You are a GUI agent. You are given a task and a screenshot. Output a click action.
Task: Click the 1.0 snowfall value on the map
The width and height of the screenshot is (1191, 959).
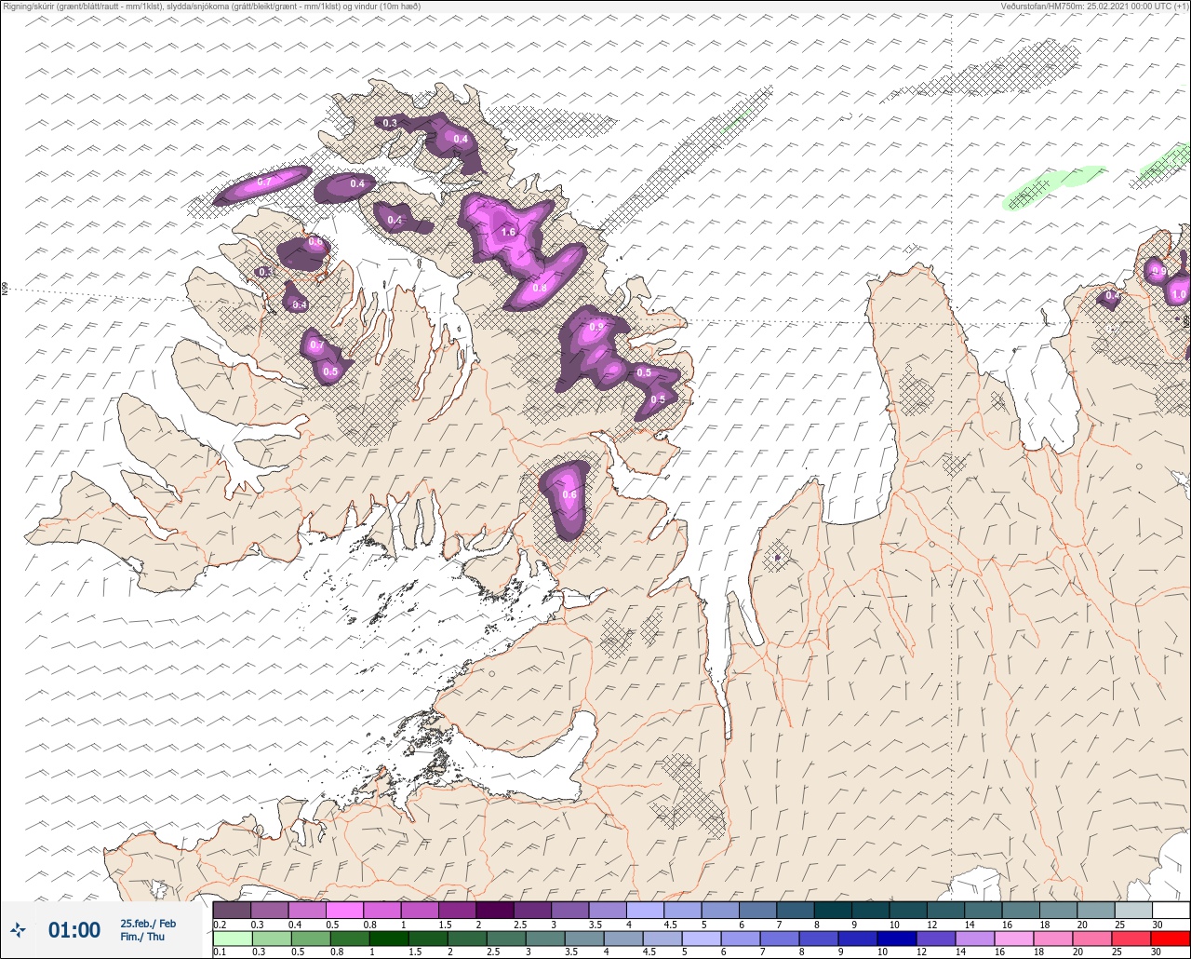pos(1179,294)
